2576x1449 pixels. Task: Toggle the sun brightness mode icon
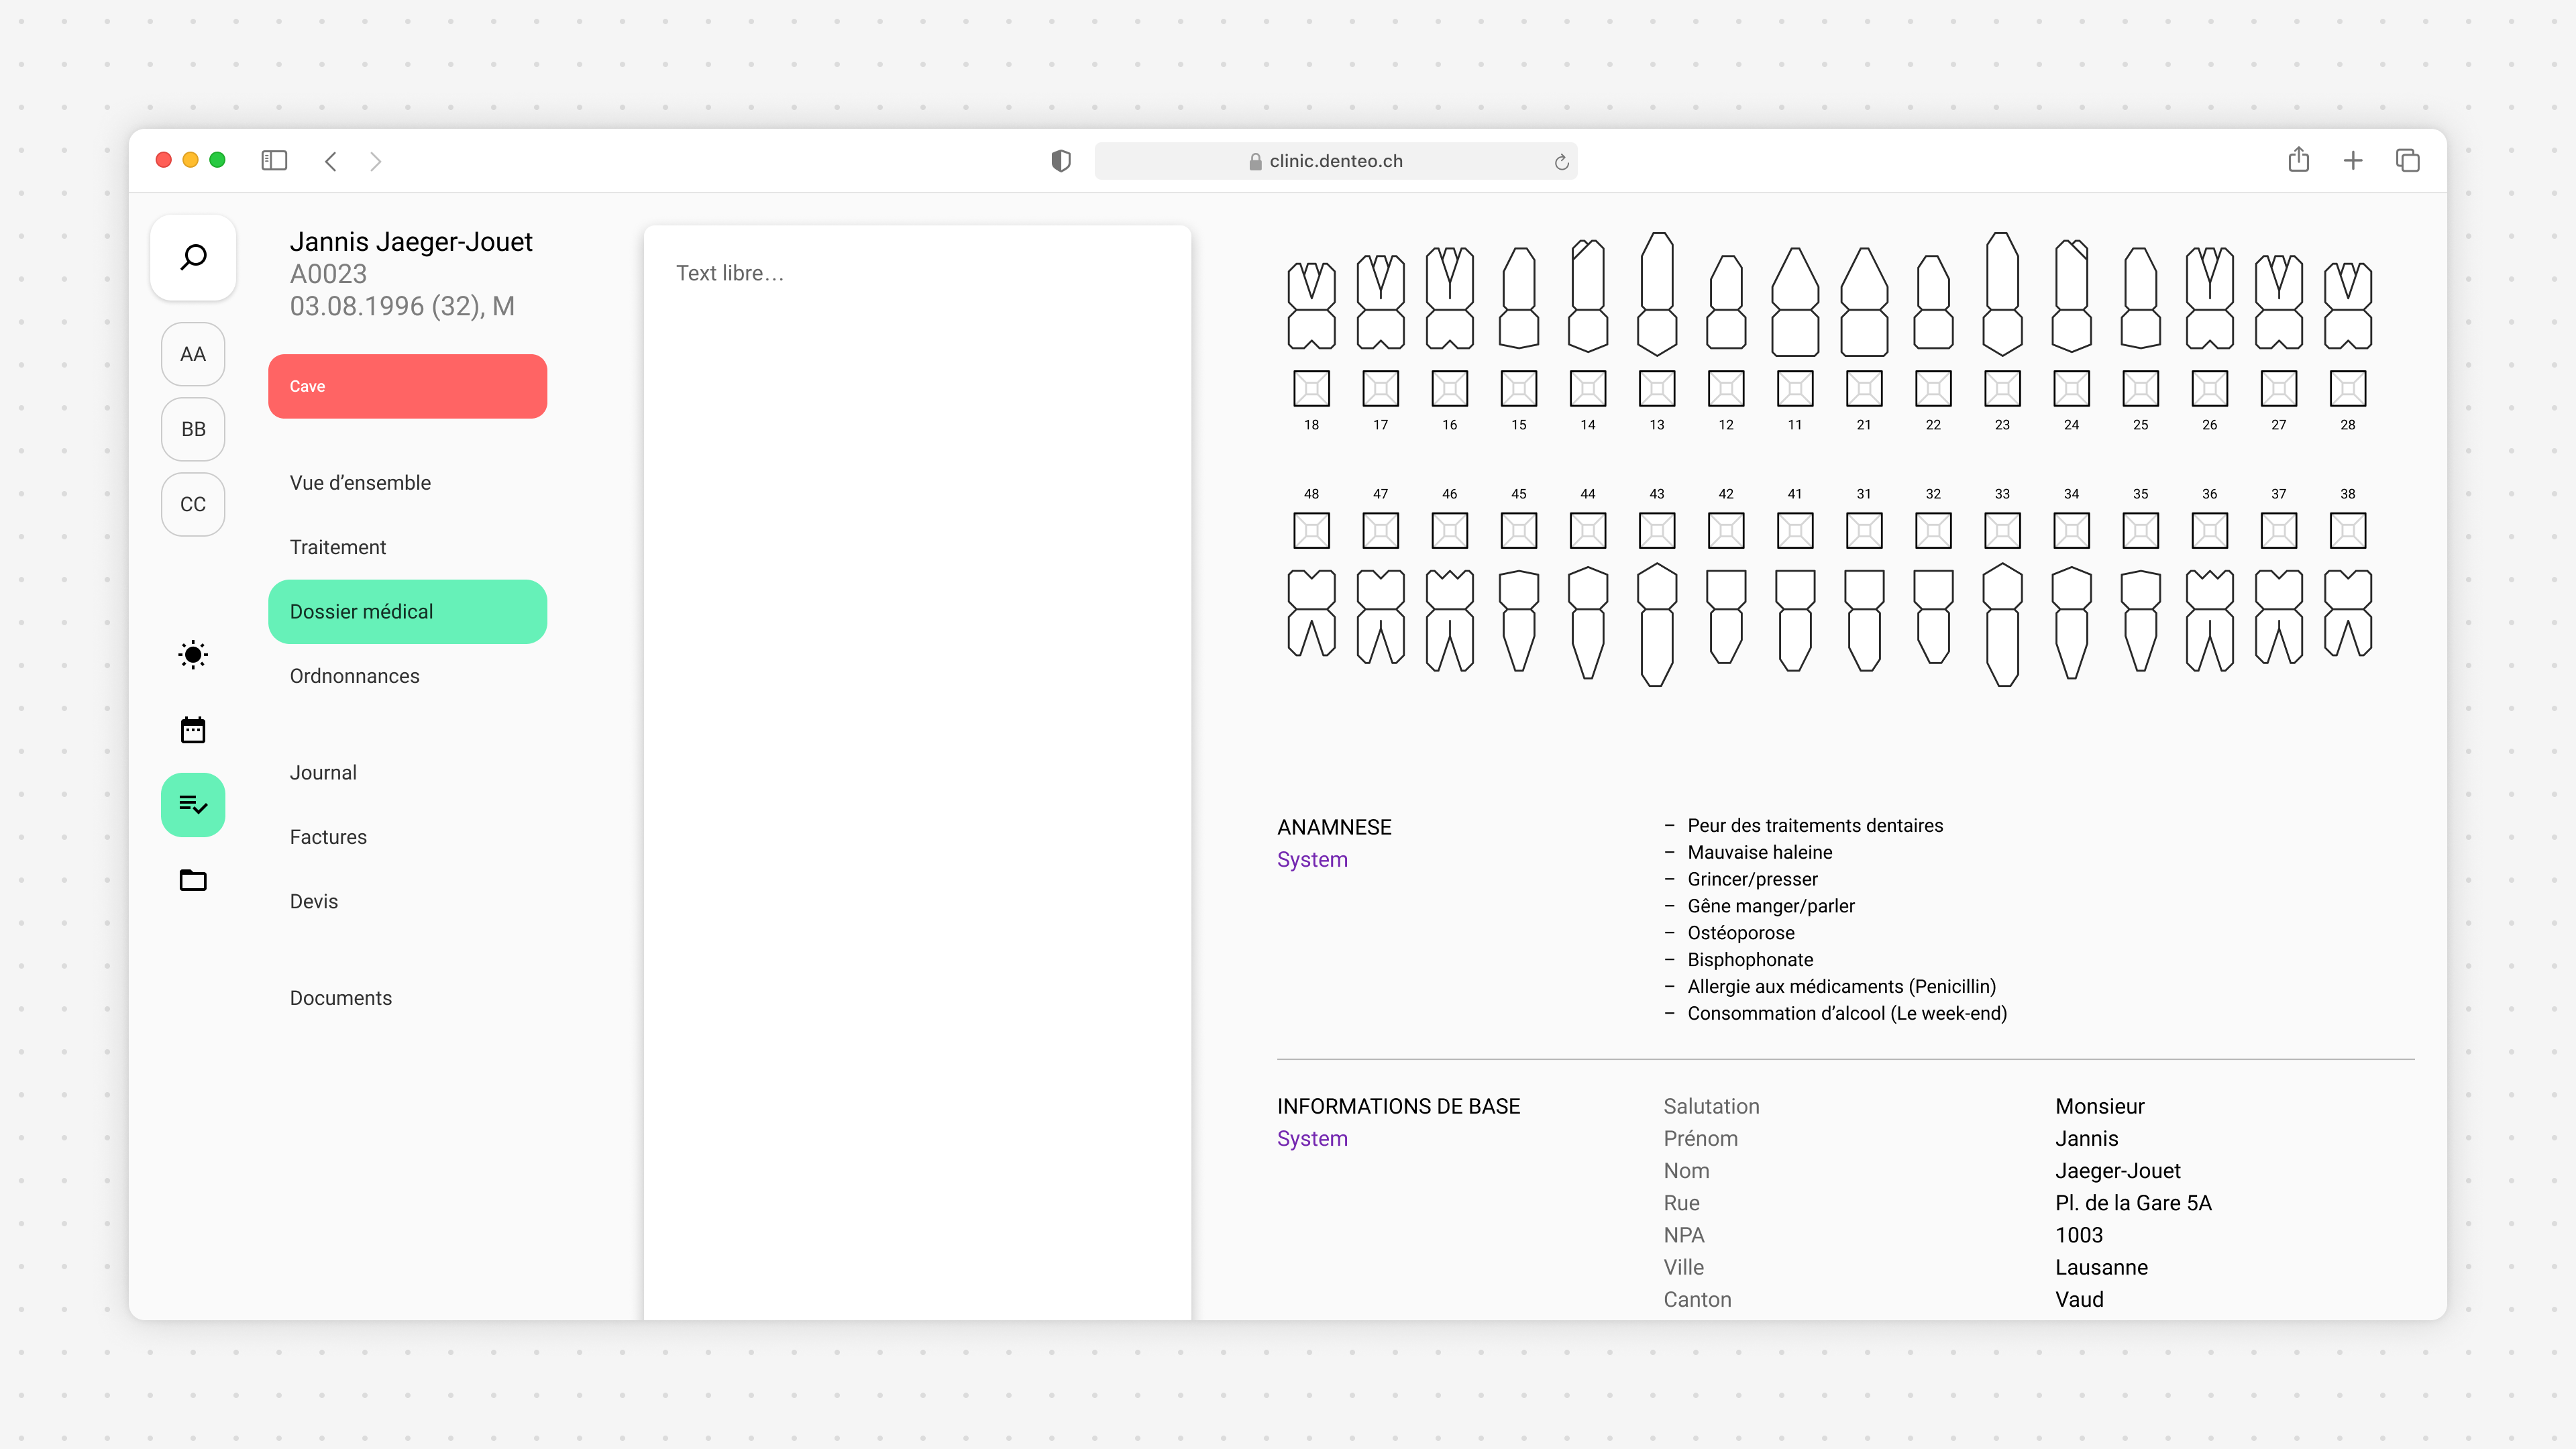pyautogui.click(x=193, y=655)
